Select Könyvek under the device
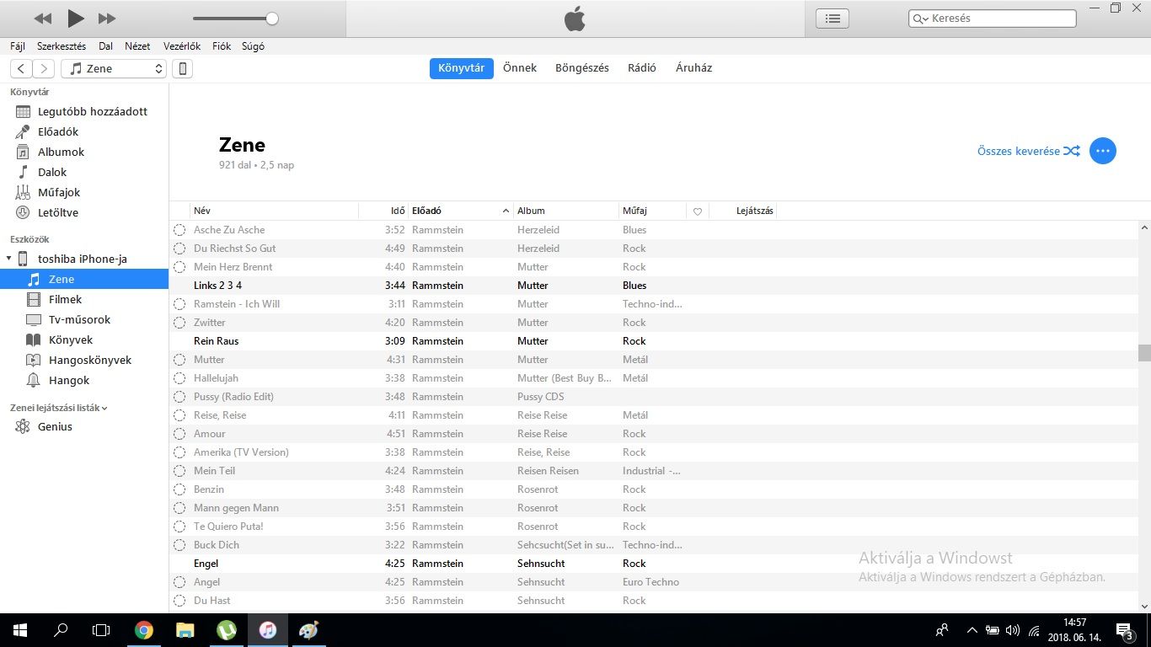Viewport: 1151px width, 647px height. click(x=84, y=340)
